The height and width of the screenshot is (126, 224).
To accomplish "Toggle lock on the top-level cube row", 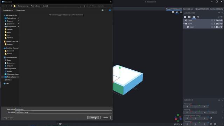I will pyautogui.click(x=219, y=20).
